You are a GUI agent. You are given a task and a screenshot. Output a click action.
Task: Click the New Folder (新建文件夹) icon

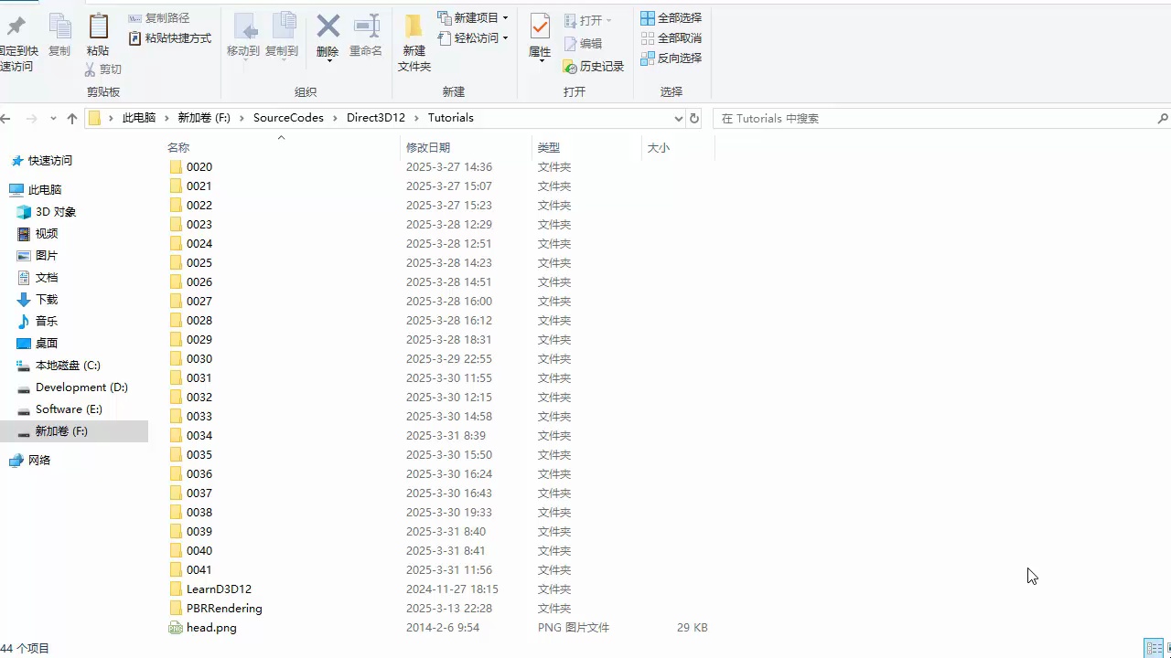[x=414, y=41]
